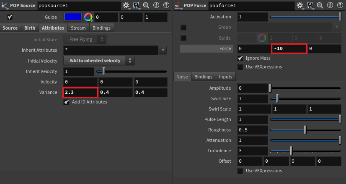Click Roughness slider handle

305,130
